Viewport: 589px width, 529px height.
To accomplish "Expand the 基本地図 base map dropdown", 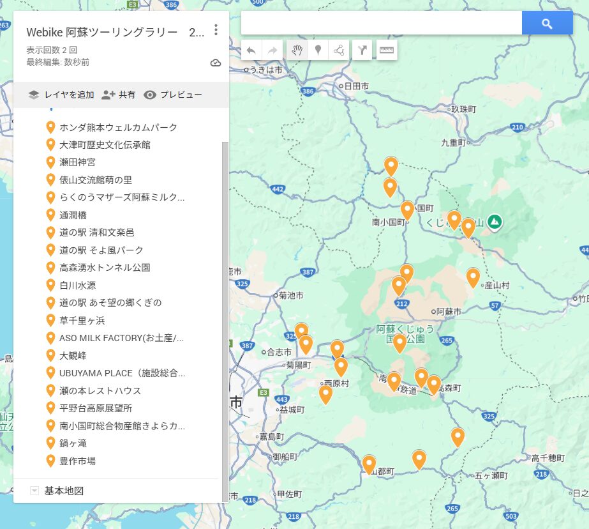I will click(x=35, y=491).
